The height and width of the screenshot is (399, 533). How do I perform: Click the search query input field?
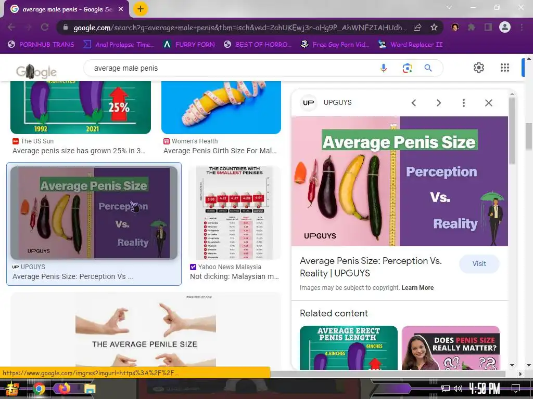pyautogui.click(x=231, y=68)
